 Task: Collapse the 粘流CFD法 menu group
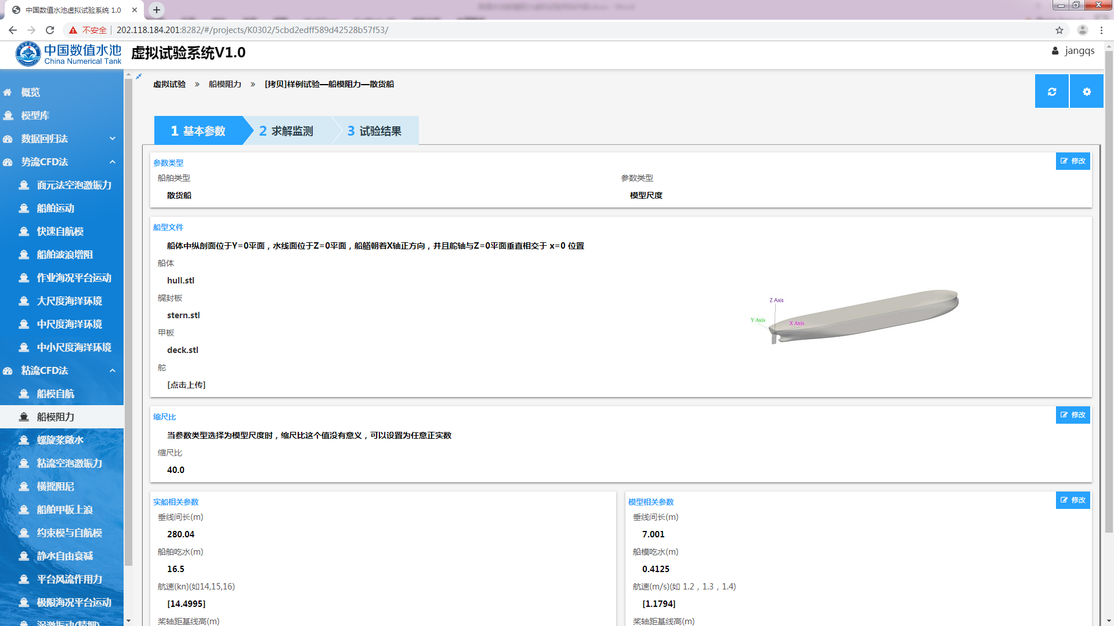click(113, 370)
